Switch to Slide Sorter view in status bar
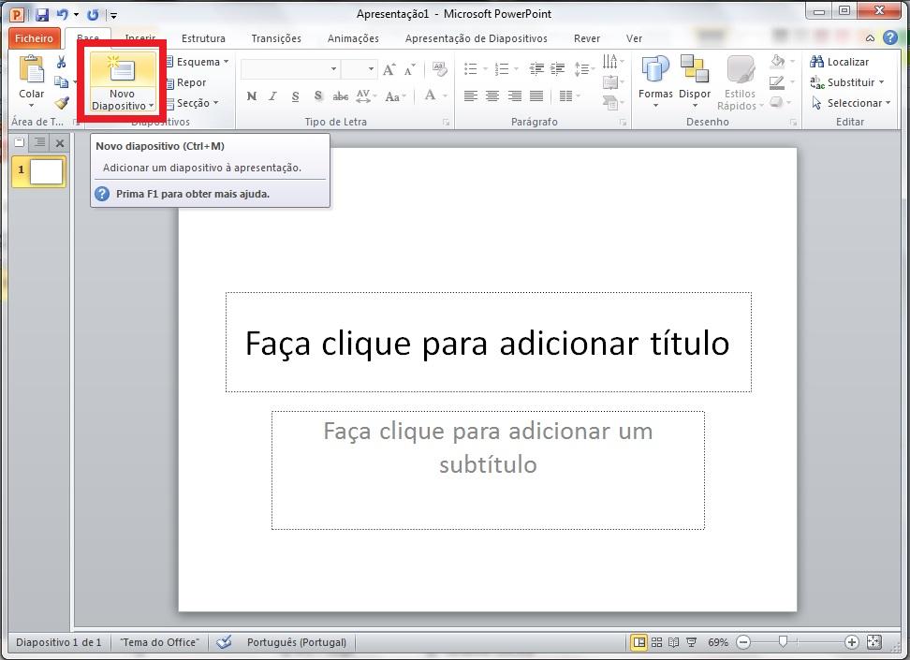 [656, 642]
